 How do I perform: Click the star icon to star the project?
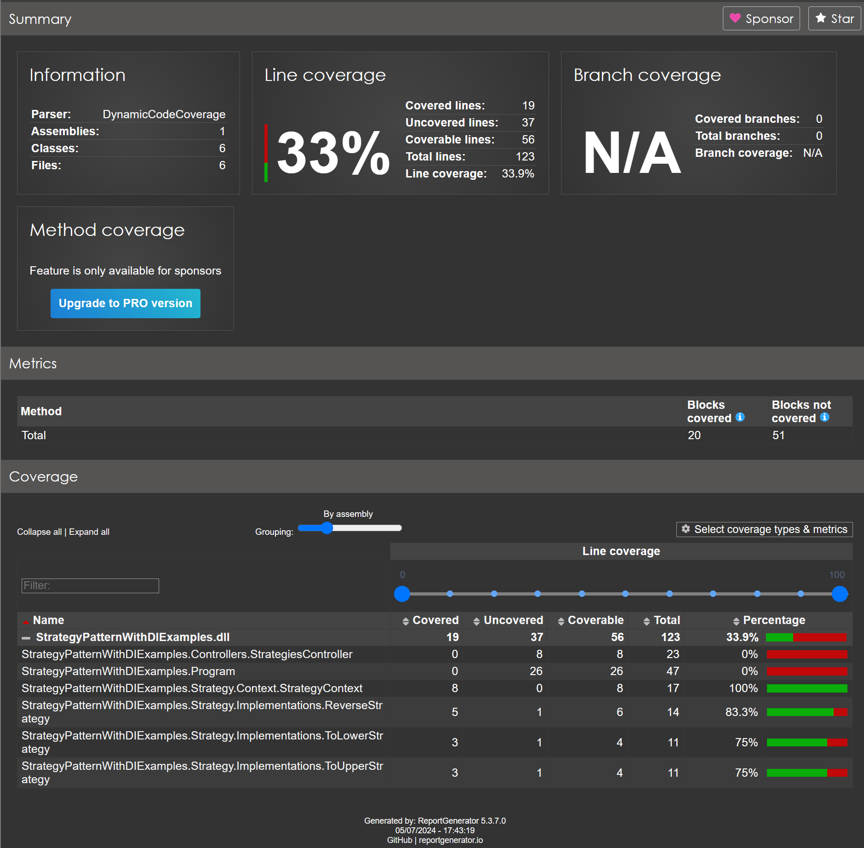(x=821, y=18)
